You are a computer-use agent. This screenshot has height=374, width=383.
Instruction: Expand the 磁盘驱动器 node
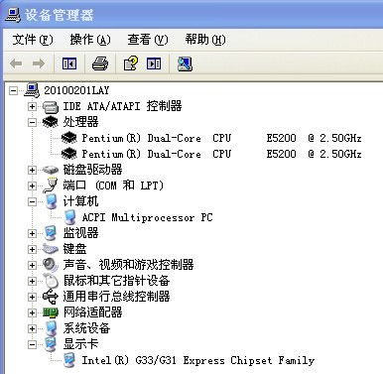[x=32, y=170]
